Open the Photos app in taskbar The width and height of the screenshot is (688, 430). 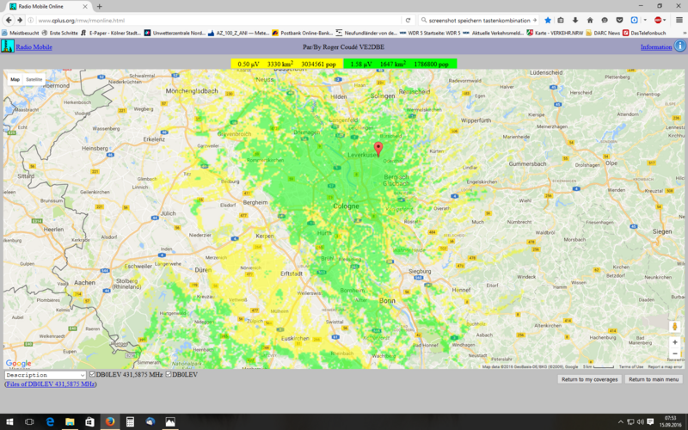tap(170, 421)
